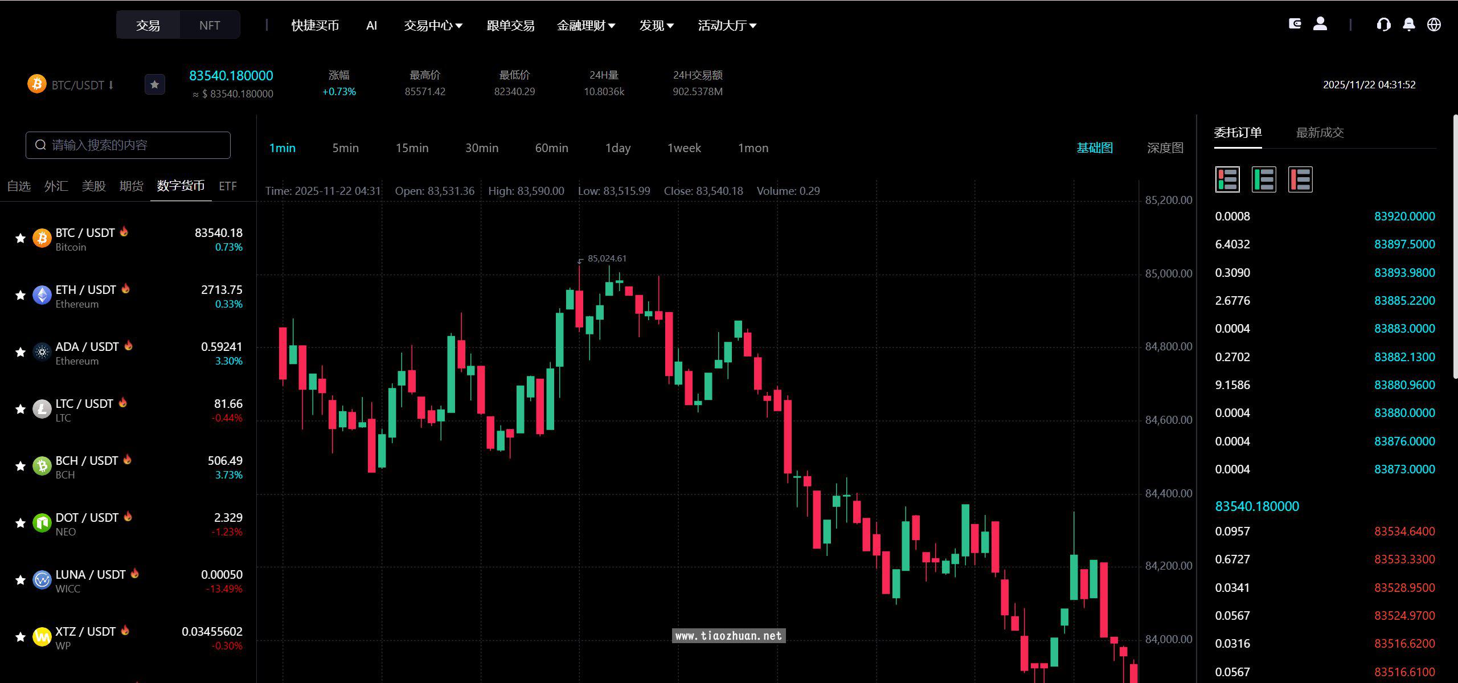Switch chart to 深度图 view
Viewport: 1458px width, 683px height.
click(x=1165, y=148)
